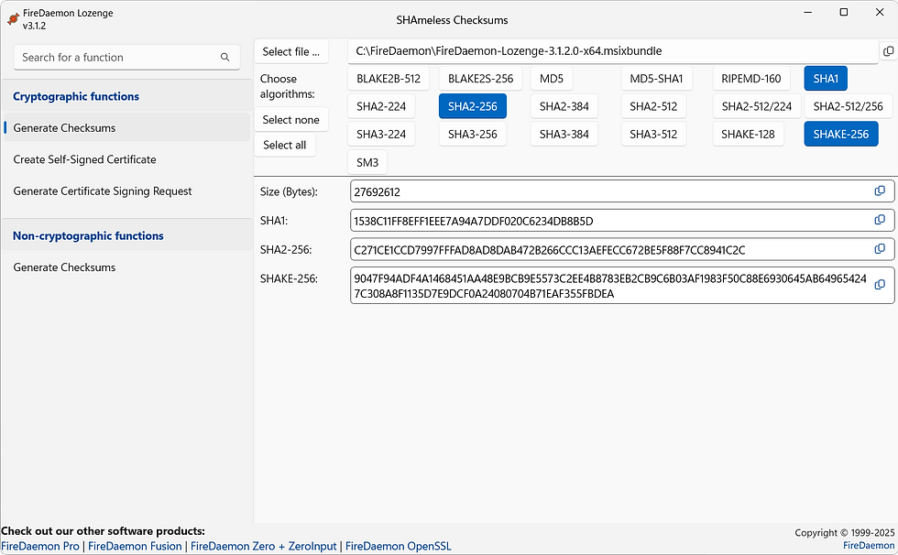Enable the SM3 algorithm

(367, 162)
